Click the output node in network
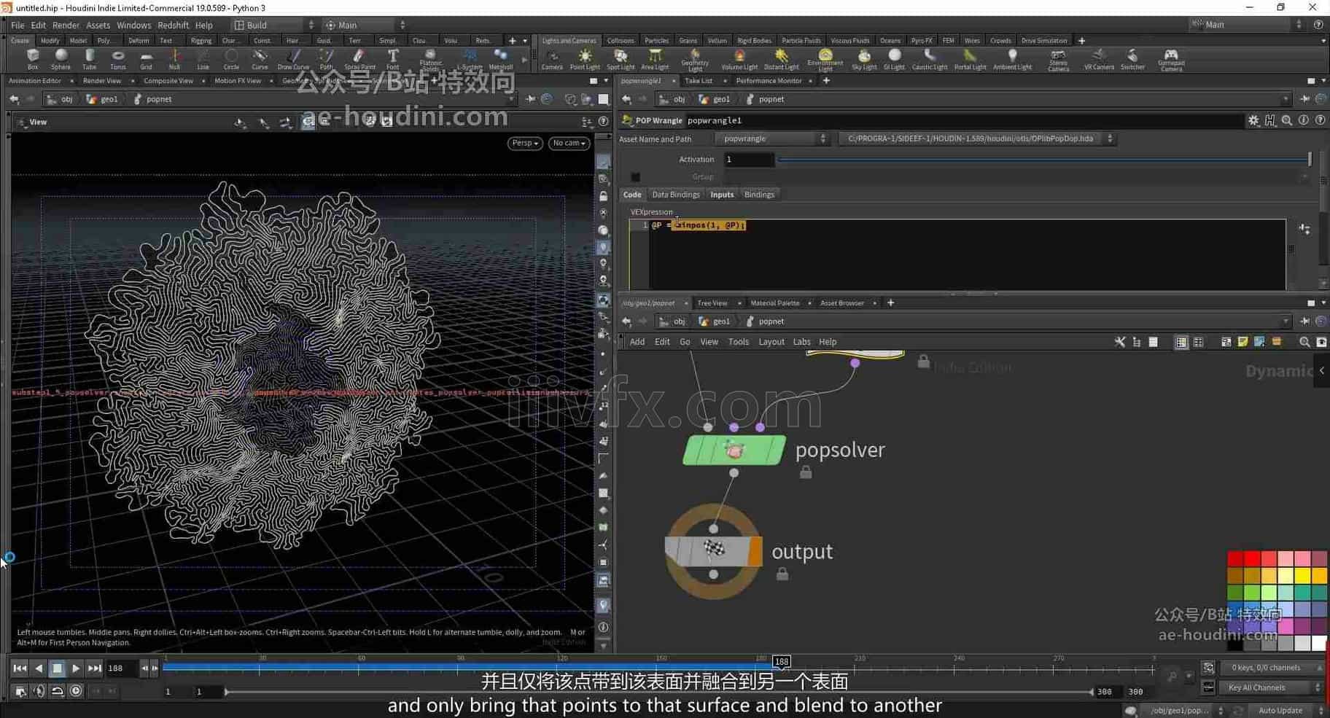This screenshot has width=1330, height=718. click(x=714, y=551)
